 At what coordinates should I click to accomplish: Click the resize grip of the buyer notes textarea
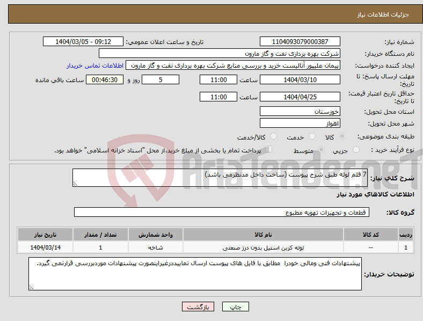31,288
